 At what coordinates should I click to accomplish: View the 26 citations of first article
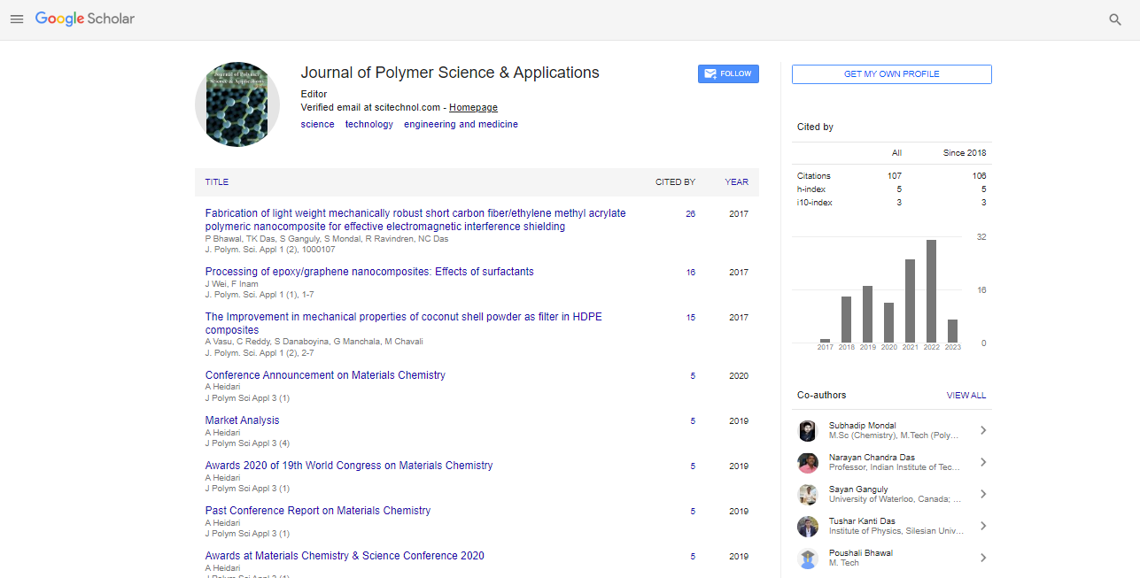pos(691,214)
